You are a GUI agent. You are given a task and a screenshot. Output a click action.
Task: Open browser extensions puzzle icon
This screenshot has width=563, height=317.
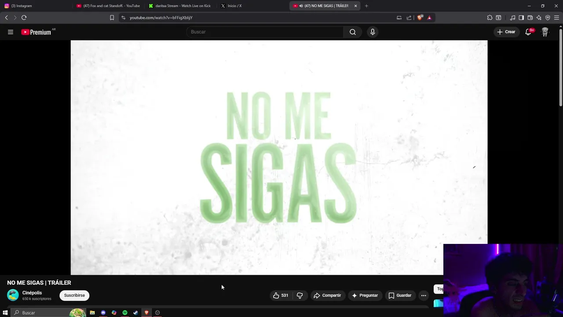pos(490,18)
